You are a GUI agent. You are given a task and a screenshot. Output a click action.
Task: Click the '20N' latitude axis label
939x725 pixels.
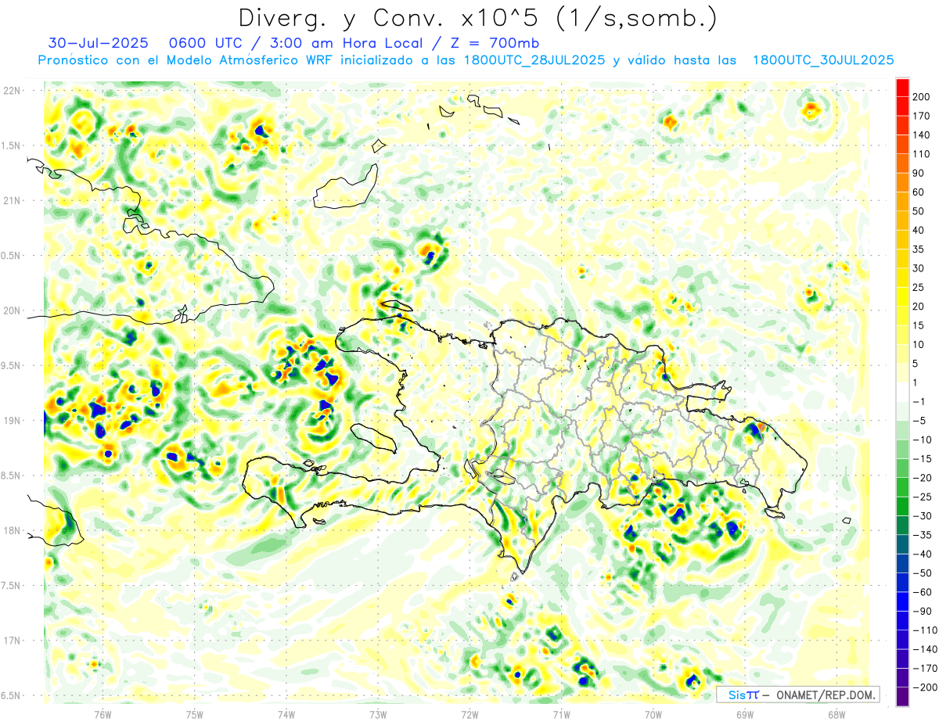point(12,311)
